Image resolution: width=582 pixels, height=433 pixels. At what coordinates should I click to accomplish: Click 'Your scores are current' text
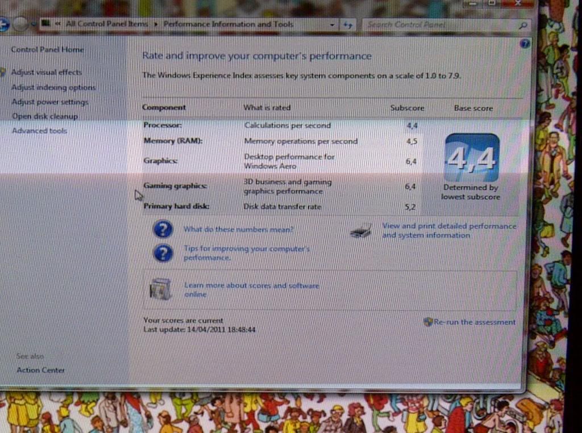pos(184,320)
